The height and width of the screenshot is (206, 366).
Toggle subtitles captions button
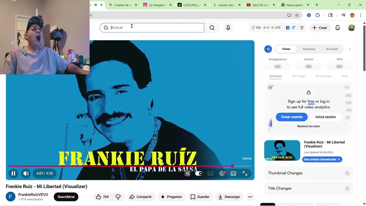pyautogui.click(x=210, y=173)
